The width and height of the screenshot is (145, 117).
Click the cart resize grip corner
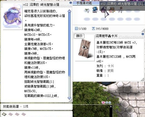[x=143, y=30]
